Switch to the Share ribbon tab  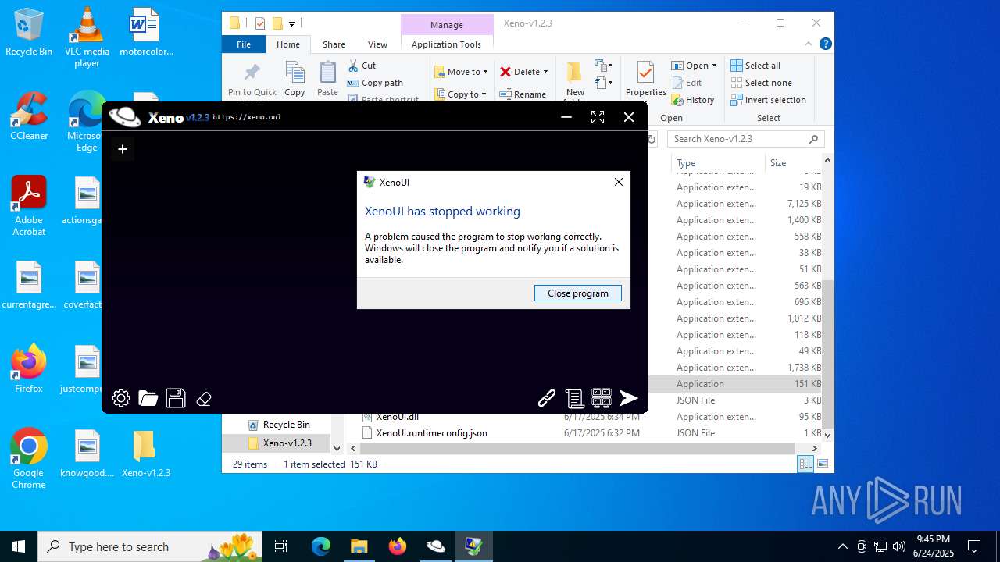tap(334, 44)
